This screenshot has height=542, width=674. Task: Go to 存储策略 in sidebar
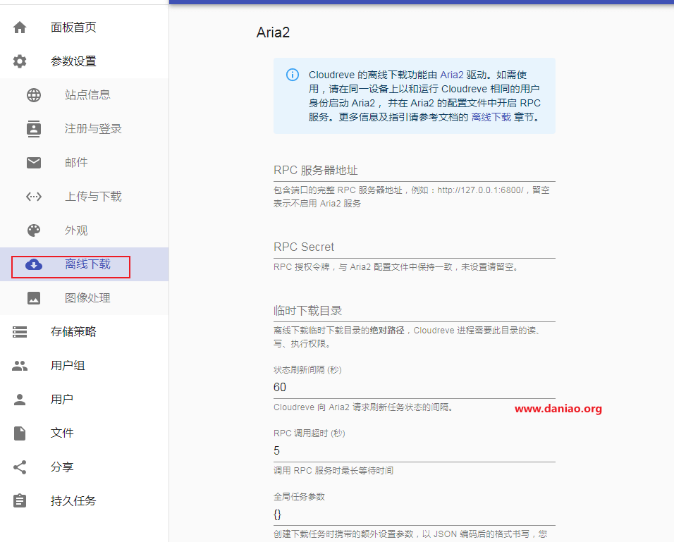pyautogui.click(x=73, y=332)
